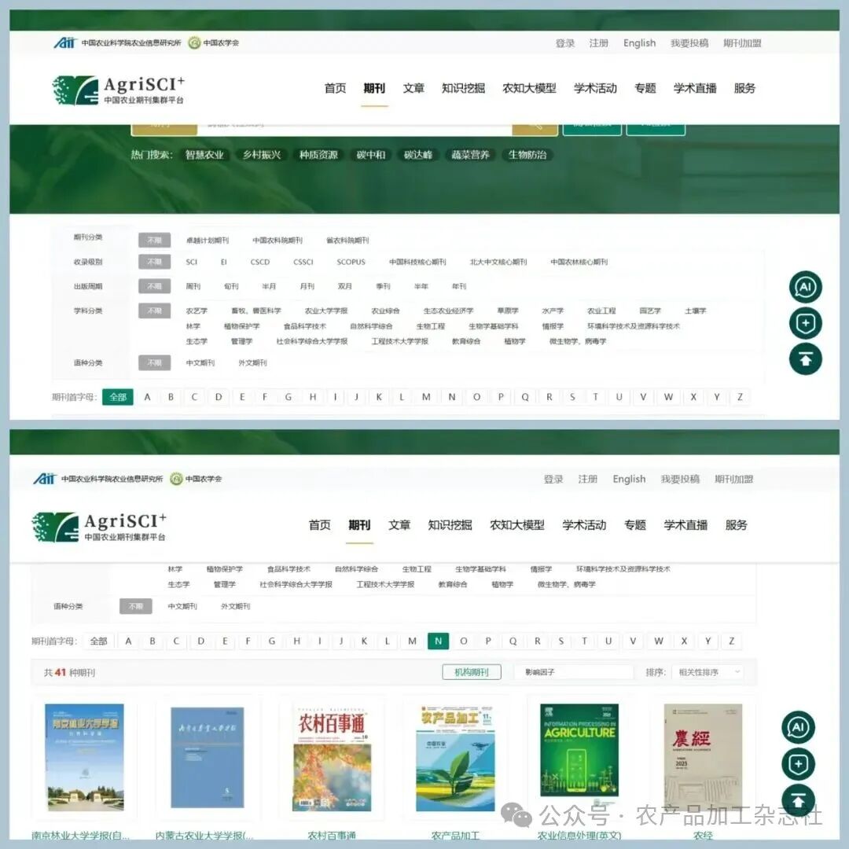Click the plus shield floating icon
Viewport: 849px width, 849px height.
tap(805, 323)
